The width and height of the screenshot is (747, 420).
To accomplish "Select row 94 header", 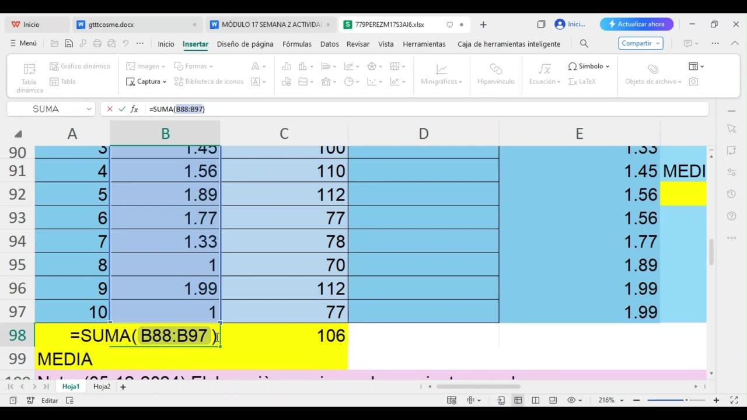I will 18,242.
